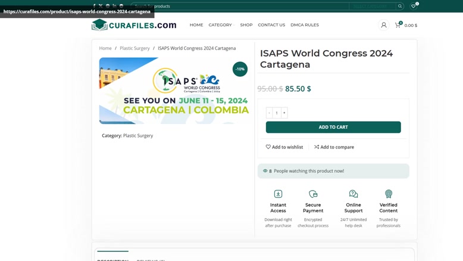Click the product title heading

[326, 59]
